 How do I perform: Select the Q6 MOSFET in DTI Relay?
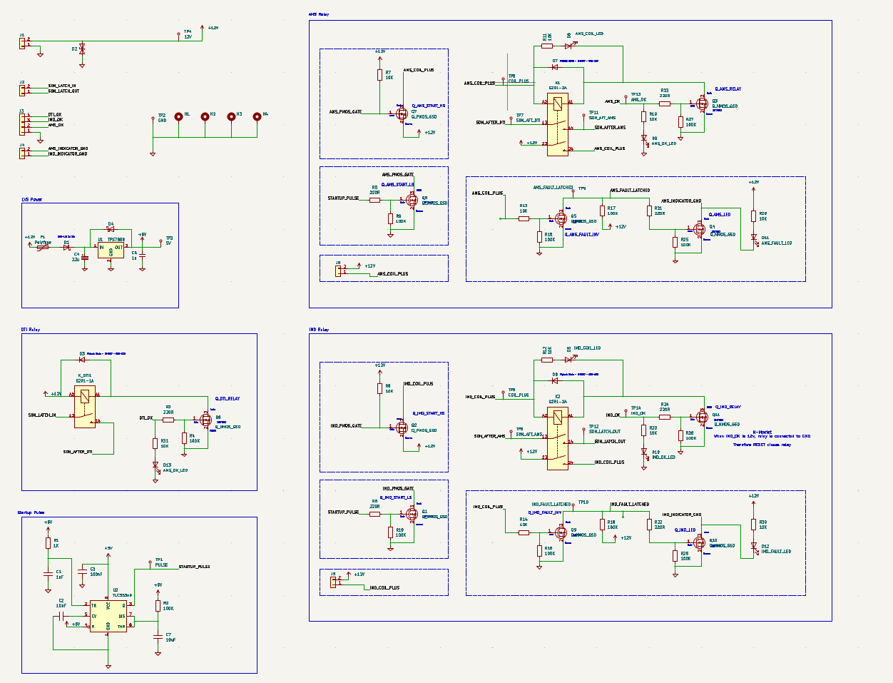coord(206,421)
